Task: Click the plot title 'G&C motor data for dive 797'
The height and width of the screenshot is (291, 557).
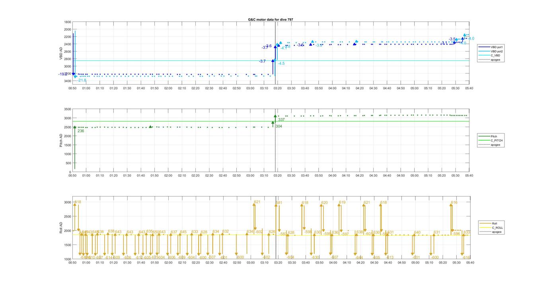Action: [x=271, y=19]
